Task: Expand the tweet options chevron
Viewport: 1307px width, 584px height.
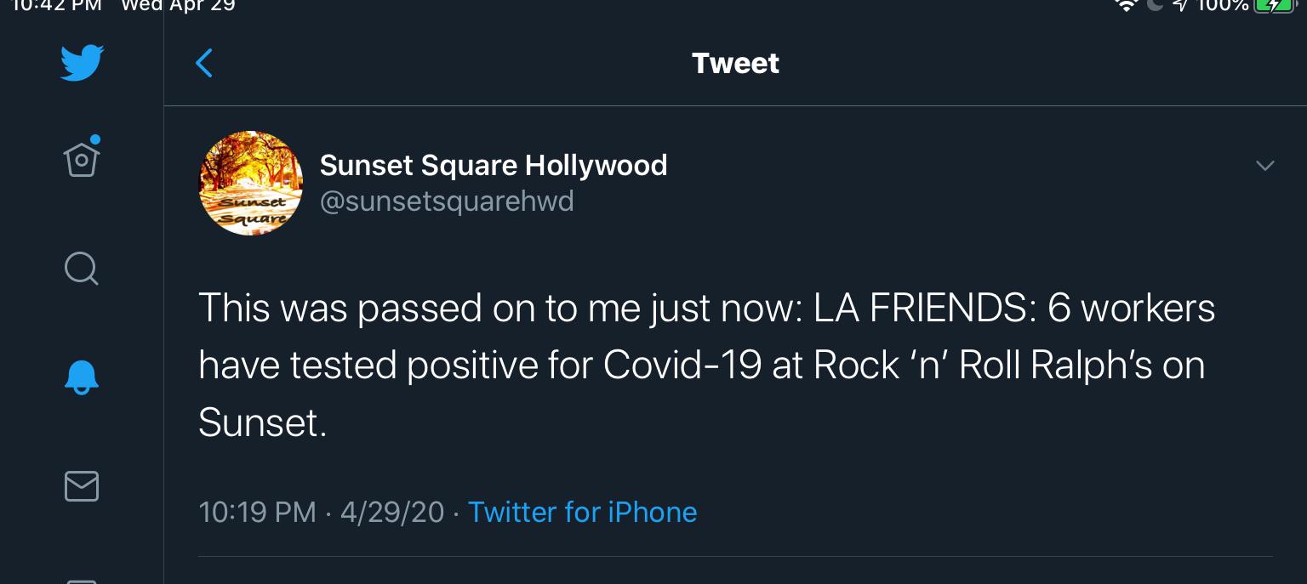Action: 1264,166
